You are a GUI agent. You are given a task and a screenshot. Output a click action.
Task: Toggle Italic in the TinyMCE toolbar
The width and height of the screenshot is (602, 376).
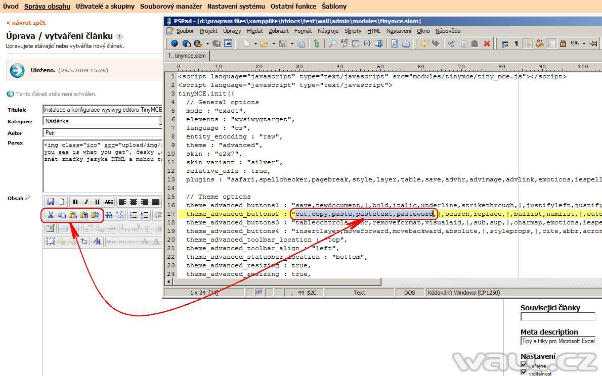coord(87,202)
